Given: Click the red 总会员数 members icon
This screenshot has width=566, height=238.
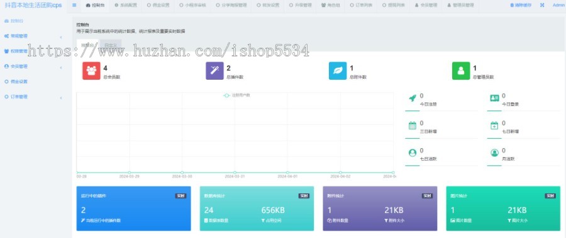Looking at the screenshot, I should [x=91, y=71].
